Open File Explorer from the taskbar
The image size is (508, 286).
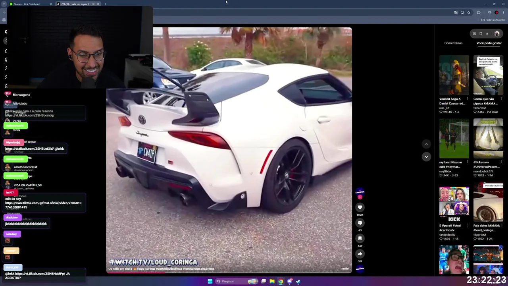[272, 281]
